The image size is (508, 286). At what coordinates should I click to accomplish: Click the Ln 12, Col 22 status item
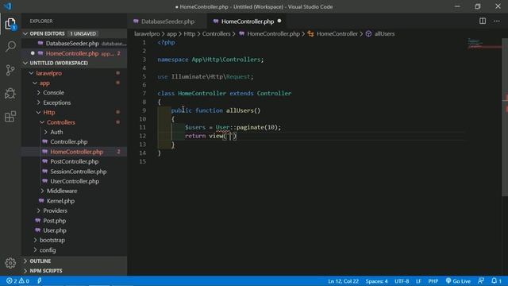coord(343,281)
